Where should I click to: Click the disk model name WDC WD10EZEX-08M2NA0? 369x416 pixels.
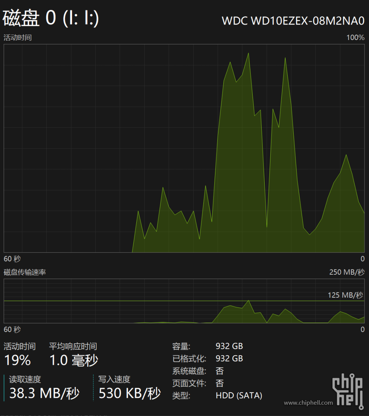coord(293,21)
